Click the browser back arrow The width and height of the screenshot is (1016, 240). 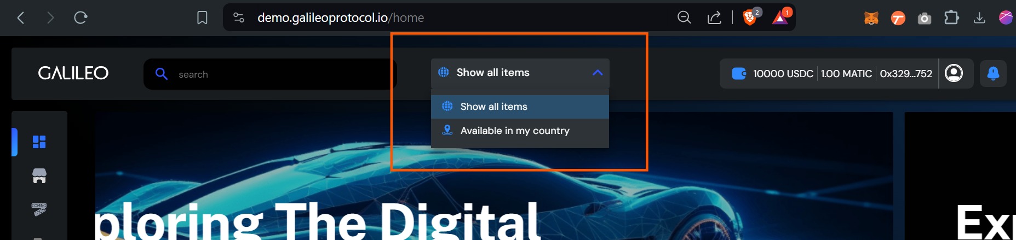point(21,18)
